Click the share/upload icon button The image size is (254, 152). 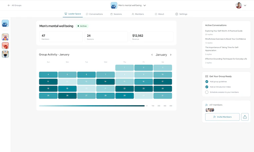pos(245,117)
